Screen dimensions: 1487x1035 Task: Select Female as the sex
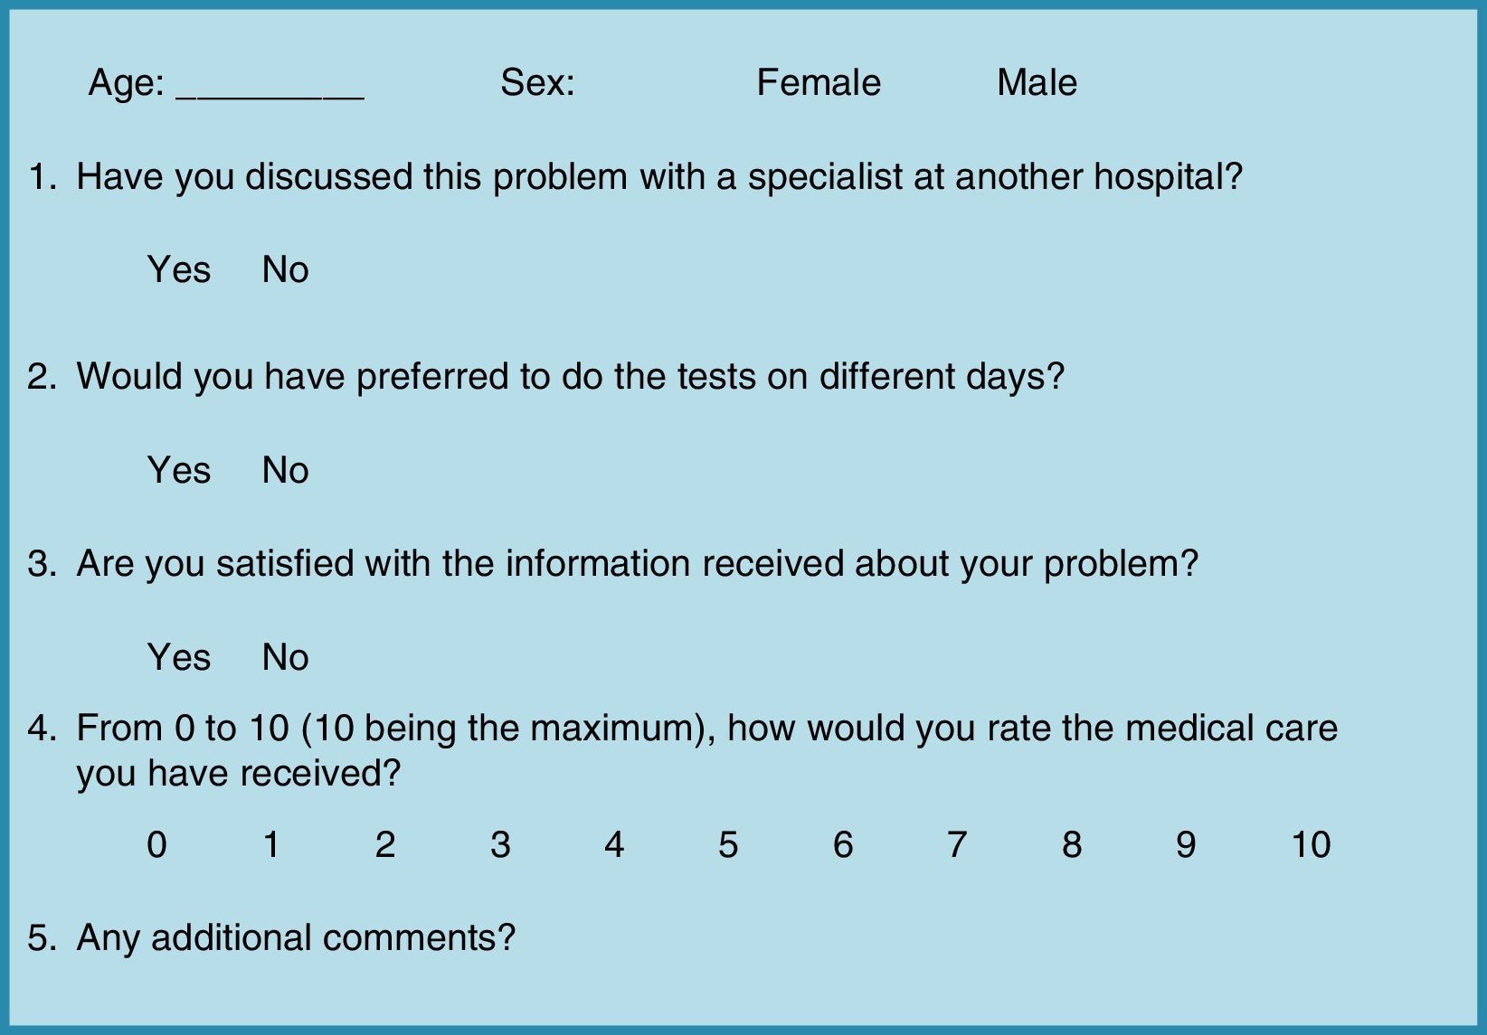[x=818, y=83]
